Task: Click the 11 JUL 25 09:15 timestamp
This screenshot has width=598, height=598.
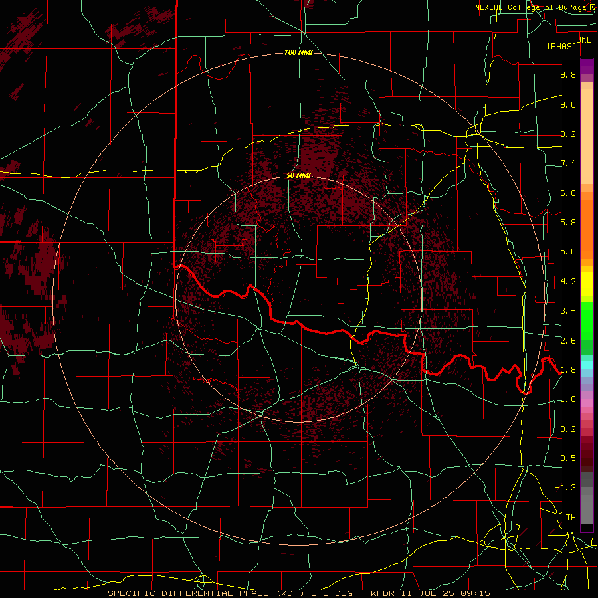Action: tap(447, 593)
